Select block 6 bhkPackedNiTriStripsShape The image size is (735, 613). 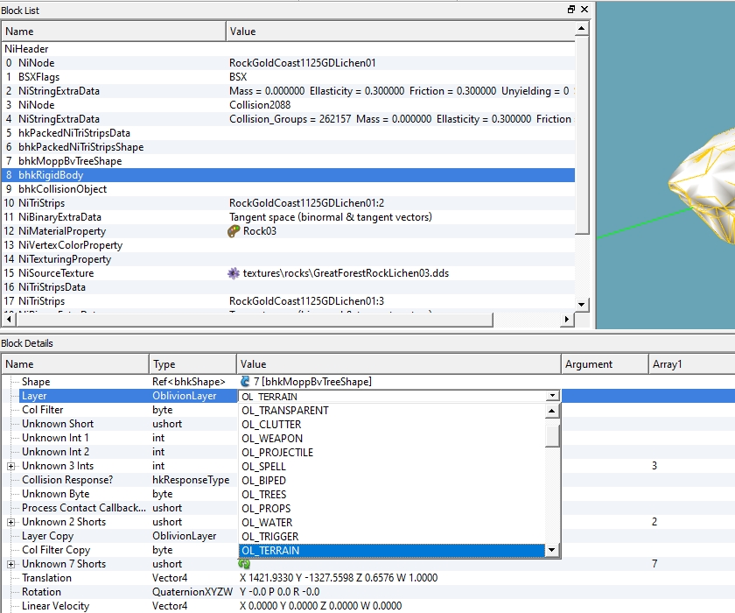pos(288,147)
